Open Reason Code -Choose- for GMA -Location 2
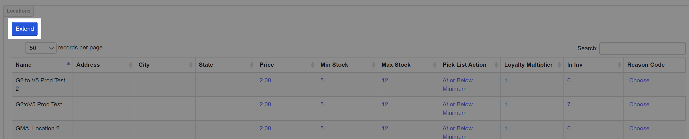 pos(639,128)
